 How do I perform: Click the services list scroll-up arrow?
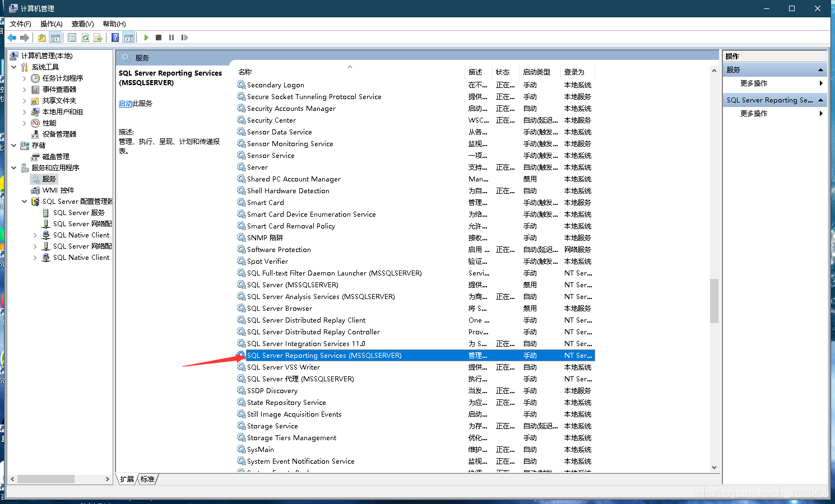coord(714,71)
